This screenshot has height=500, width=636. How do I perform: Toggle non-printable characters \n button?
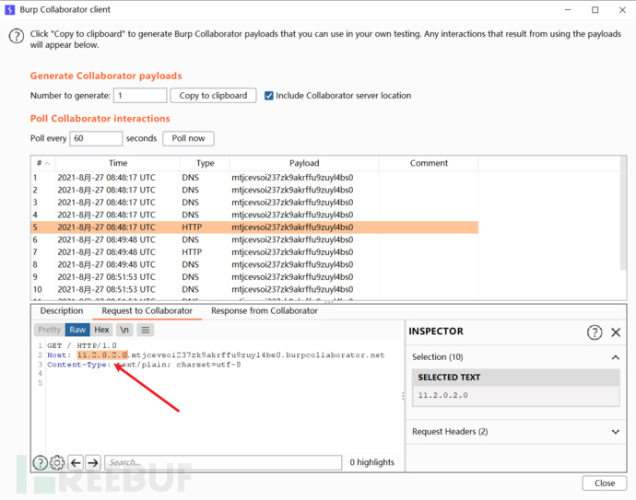(x=124, y=330)
